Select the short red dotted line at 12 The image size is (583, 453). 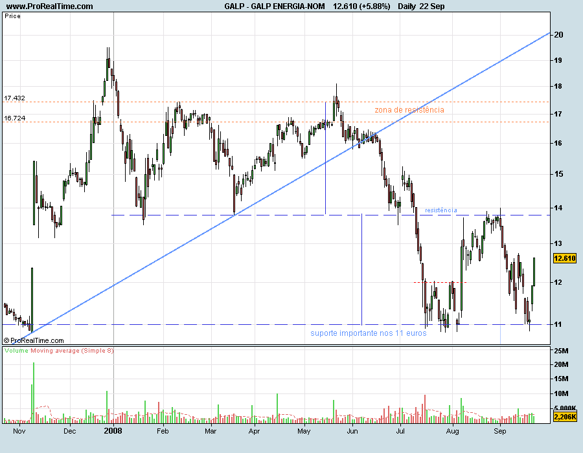pos(440,283)
